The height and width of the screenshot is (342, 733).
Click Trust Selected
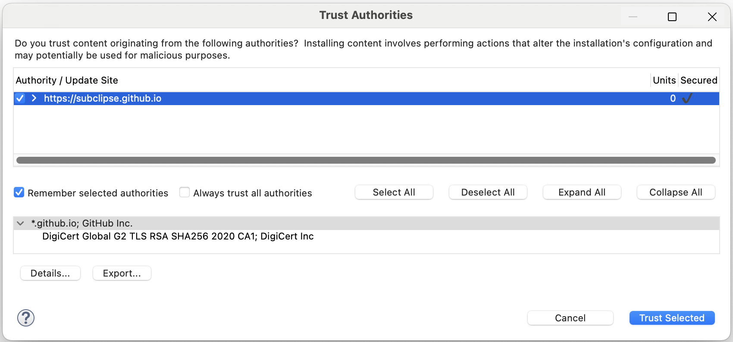click(671, 318)
